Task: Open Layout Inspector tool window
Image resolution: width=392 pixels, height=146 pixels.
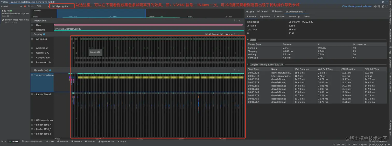Action: coord(379,142)
